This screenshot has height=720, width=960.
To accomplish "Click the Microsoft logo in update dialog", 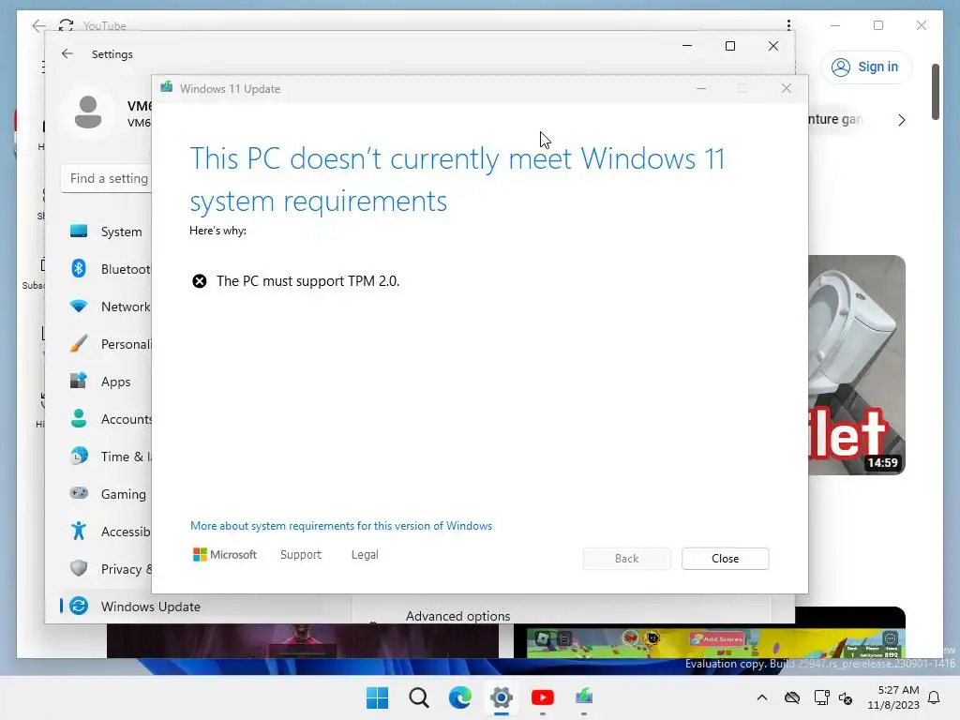I will [x=225, y=555].
